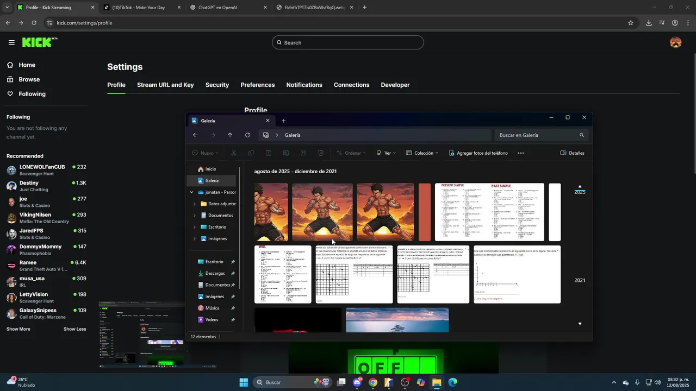Screen dimensions: 696x391
Task: Show hidden system tray icons
Action: point(614,382)
